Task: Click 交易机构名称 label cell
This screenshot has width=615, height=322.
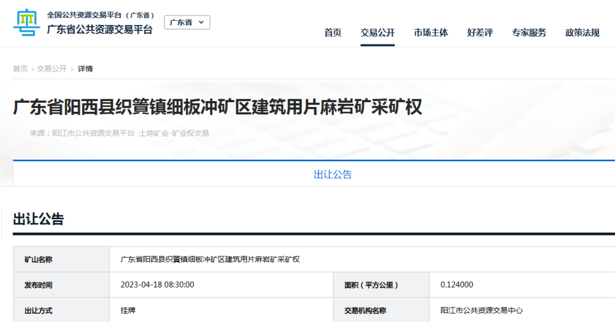Action: click(x=381, y=310)
